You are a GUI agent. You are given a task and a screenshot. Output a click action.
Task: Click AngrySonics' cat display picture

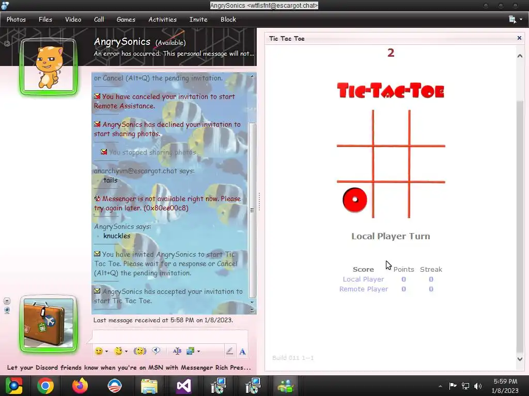click(49, 67)
